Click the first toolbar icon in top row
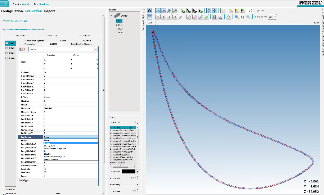This screenshot has height=195, width=324. point(150,11)
